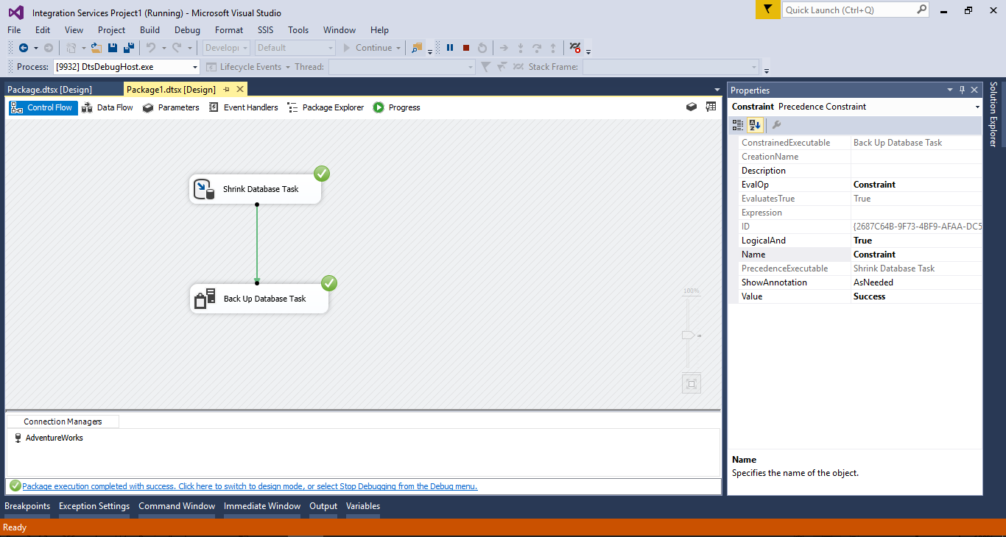Expand the Continue button dropdown arrow
1006x537 pixels.
tap(398, 48)
